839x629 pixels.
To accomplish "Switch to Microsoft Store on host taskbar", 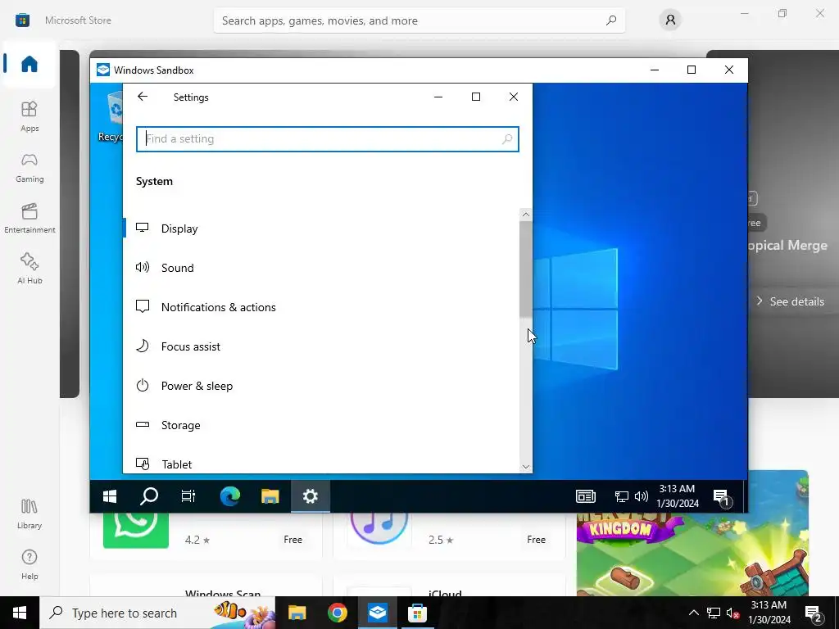I will tap(417, 613).
